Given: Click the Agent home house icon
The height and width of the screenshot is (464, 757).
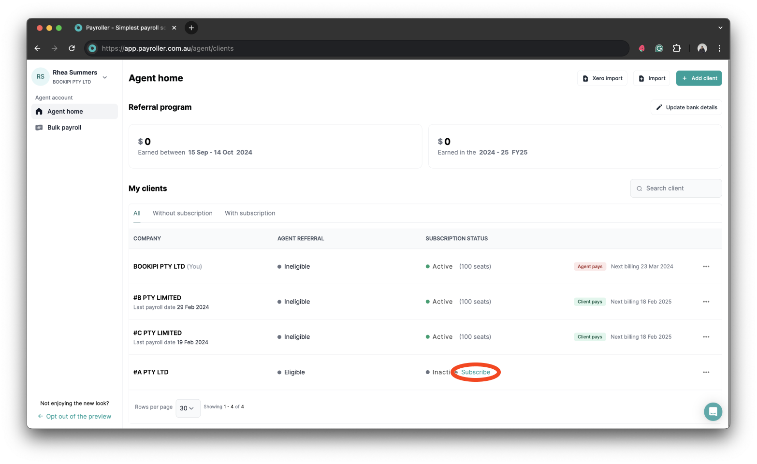Looking at the screenshot, I should pyautogui.click(x=39, y=111).
